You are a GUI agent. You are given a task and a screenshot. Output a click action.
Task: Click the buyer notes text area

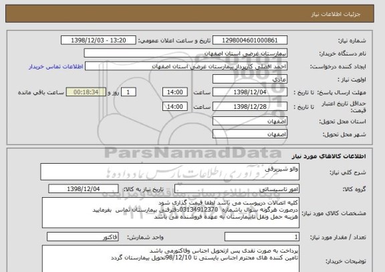(170, 259)
